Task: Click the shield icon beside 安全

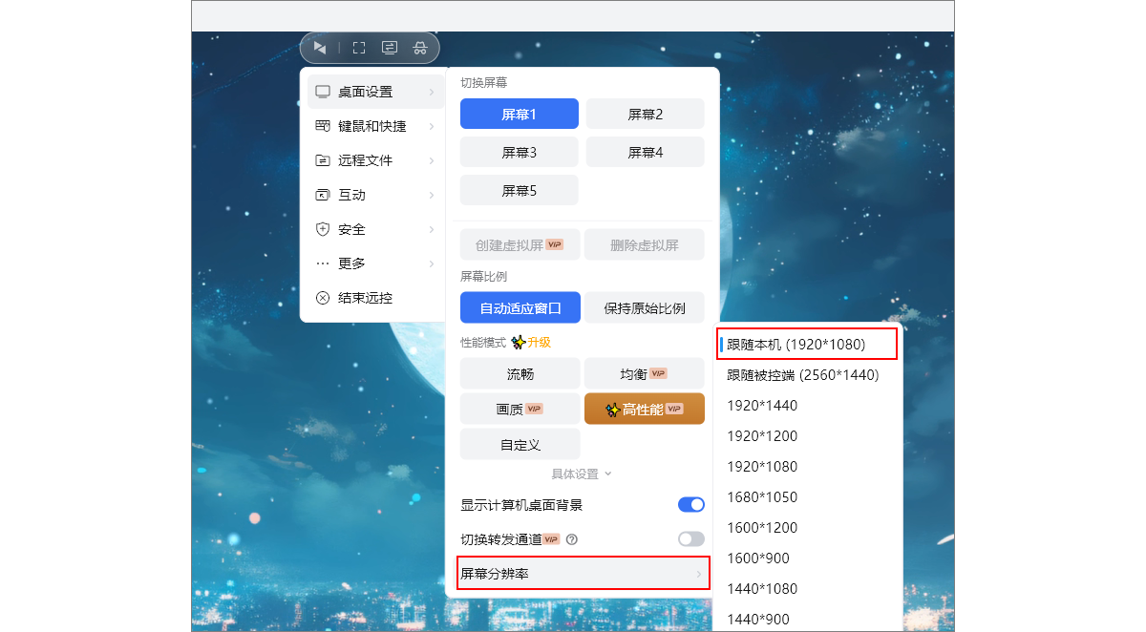Action: pyautogui.click(x=323, y=228)
